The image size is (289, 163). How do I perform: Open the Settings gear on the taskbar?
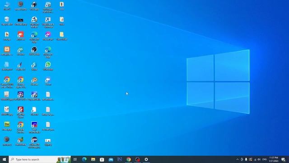coord(146,159)
